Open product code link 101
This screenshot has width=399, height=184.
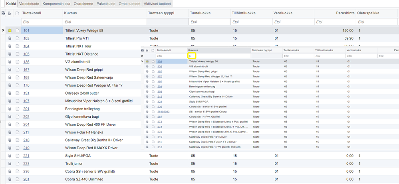[x=26, y=30]
